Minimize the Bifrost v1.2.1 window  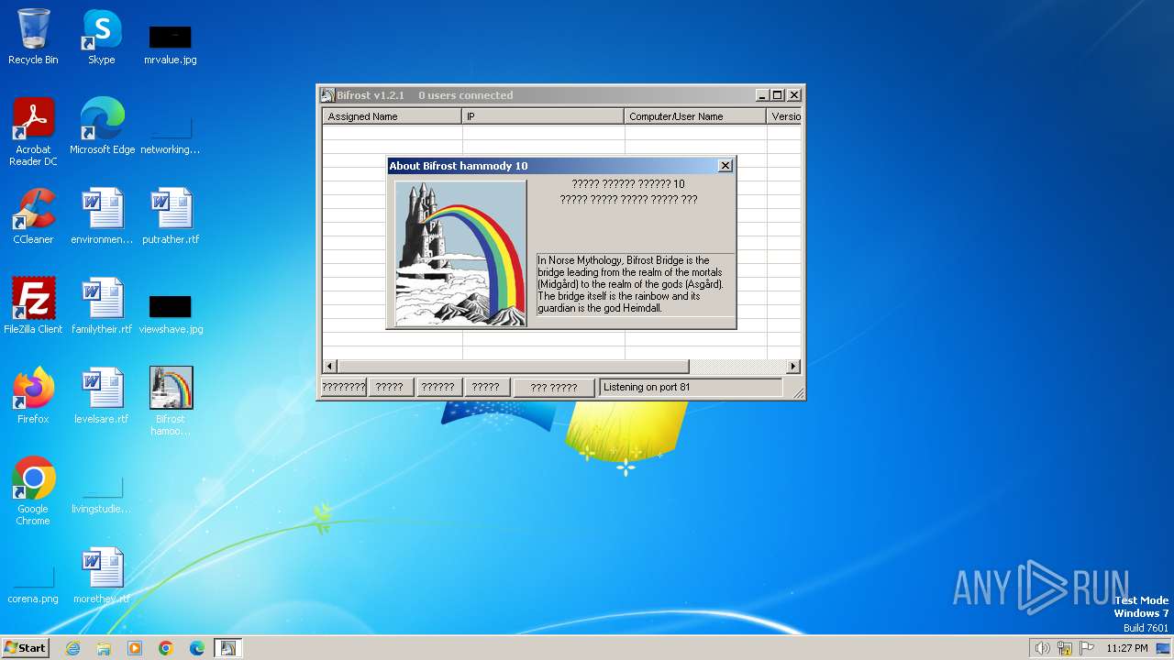(762, 95)
